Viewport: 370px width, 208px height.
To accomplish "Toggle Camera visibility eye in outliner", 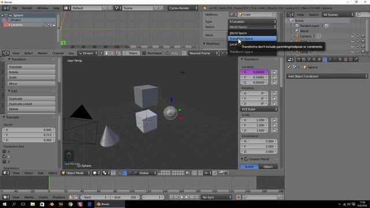I will 353,36.
